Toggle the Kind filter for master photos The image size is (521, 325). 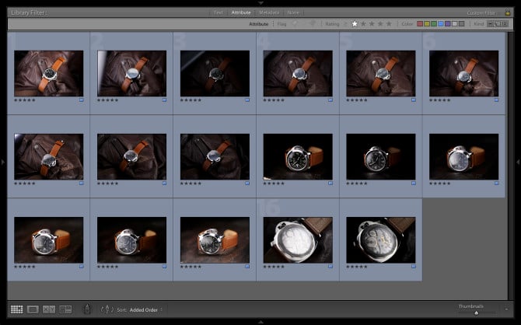click(491, 23)
